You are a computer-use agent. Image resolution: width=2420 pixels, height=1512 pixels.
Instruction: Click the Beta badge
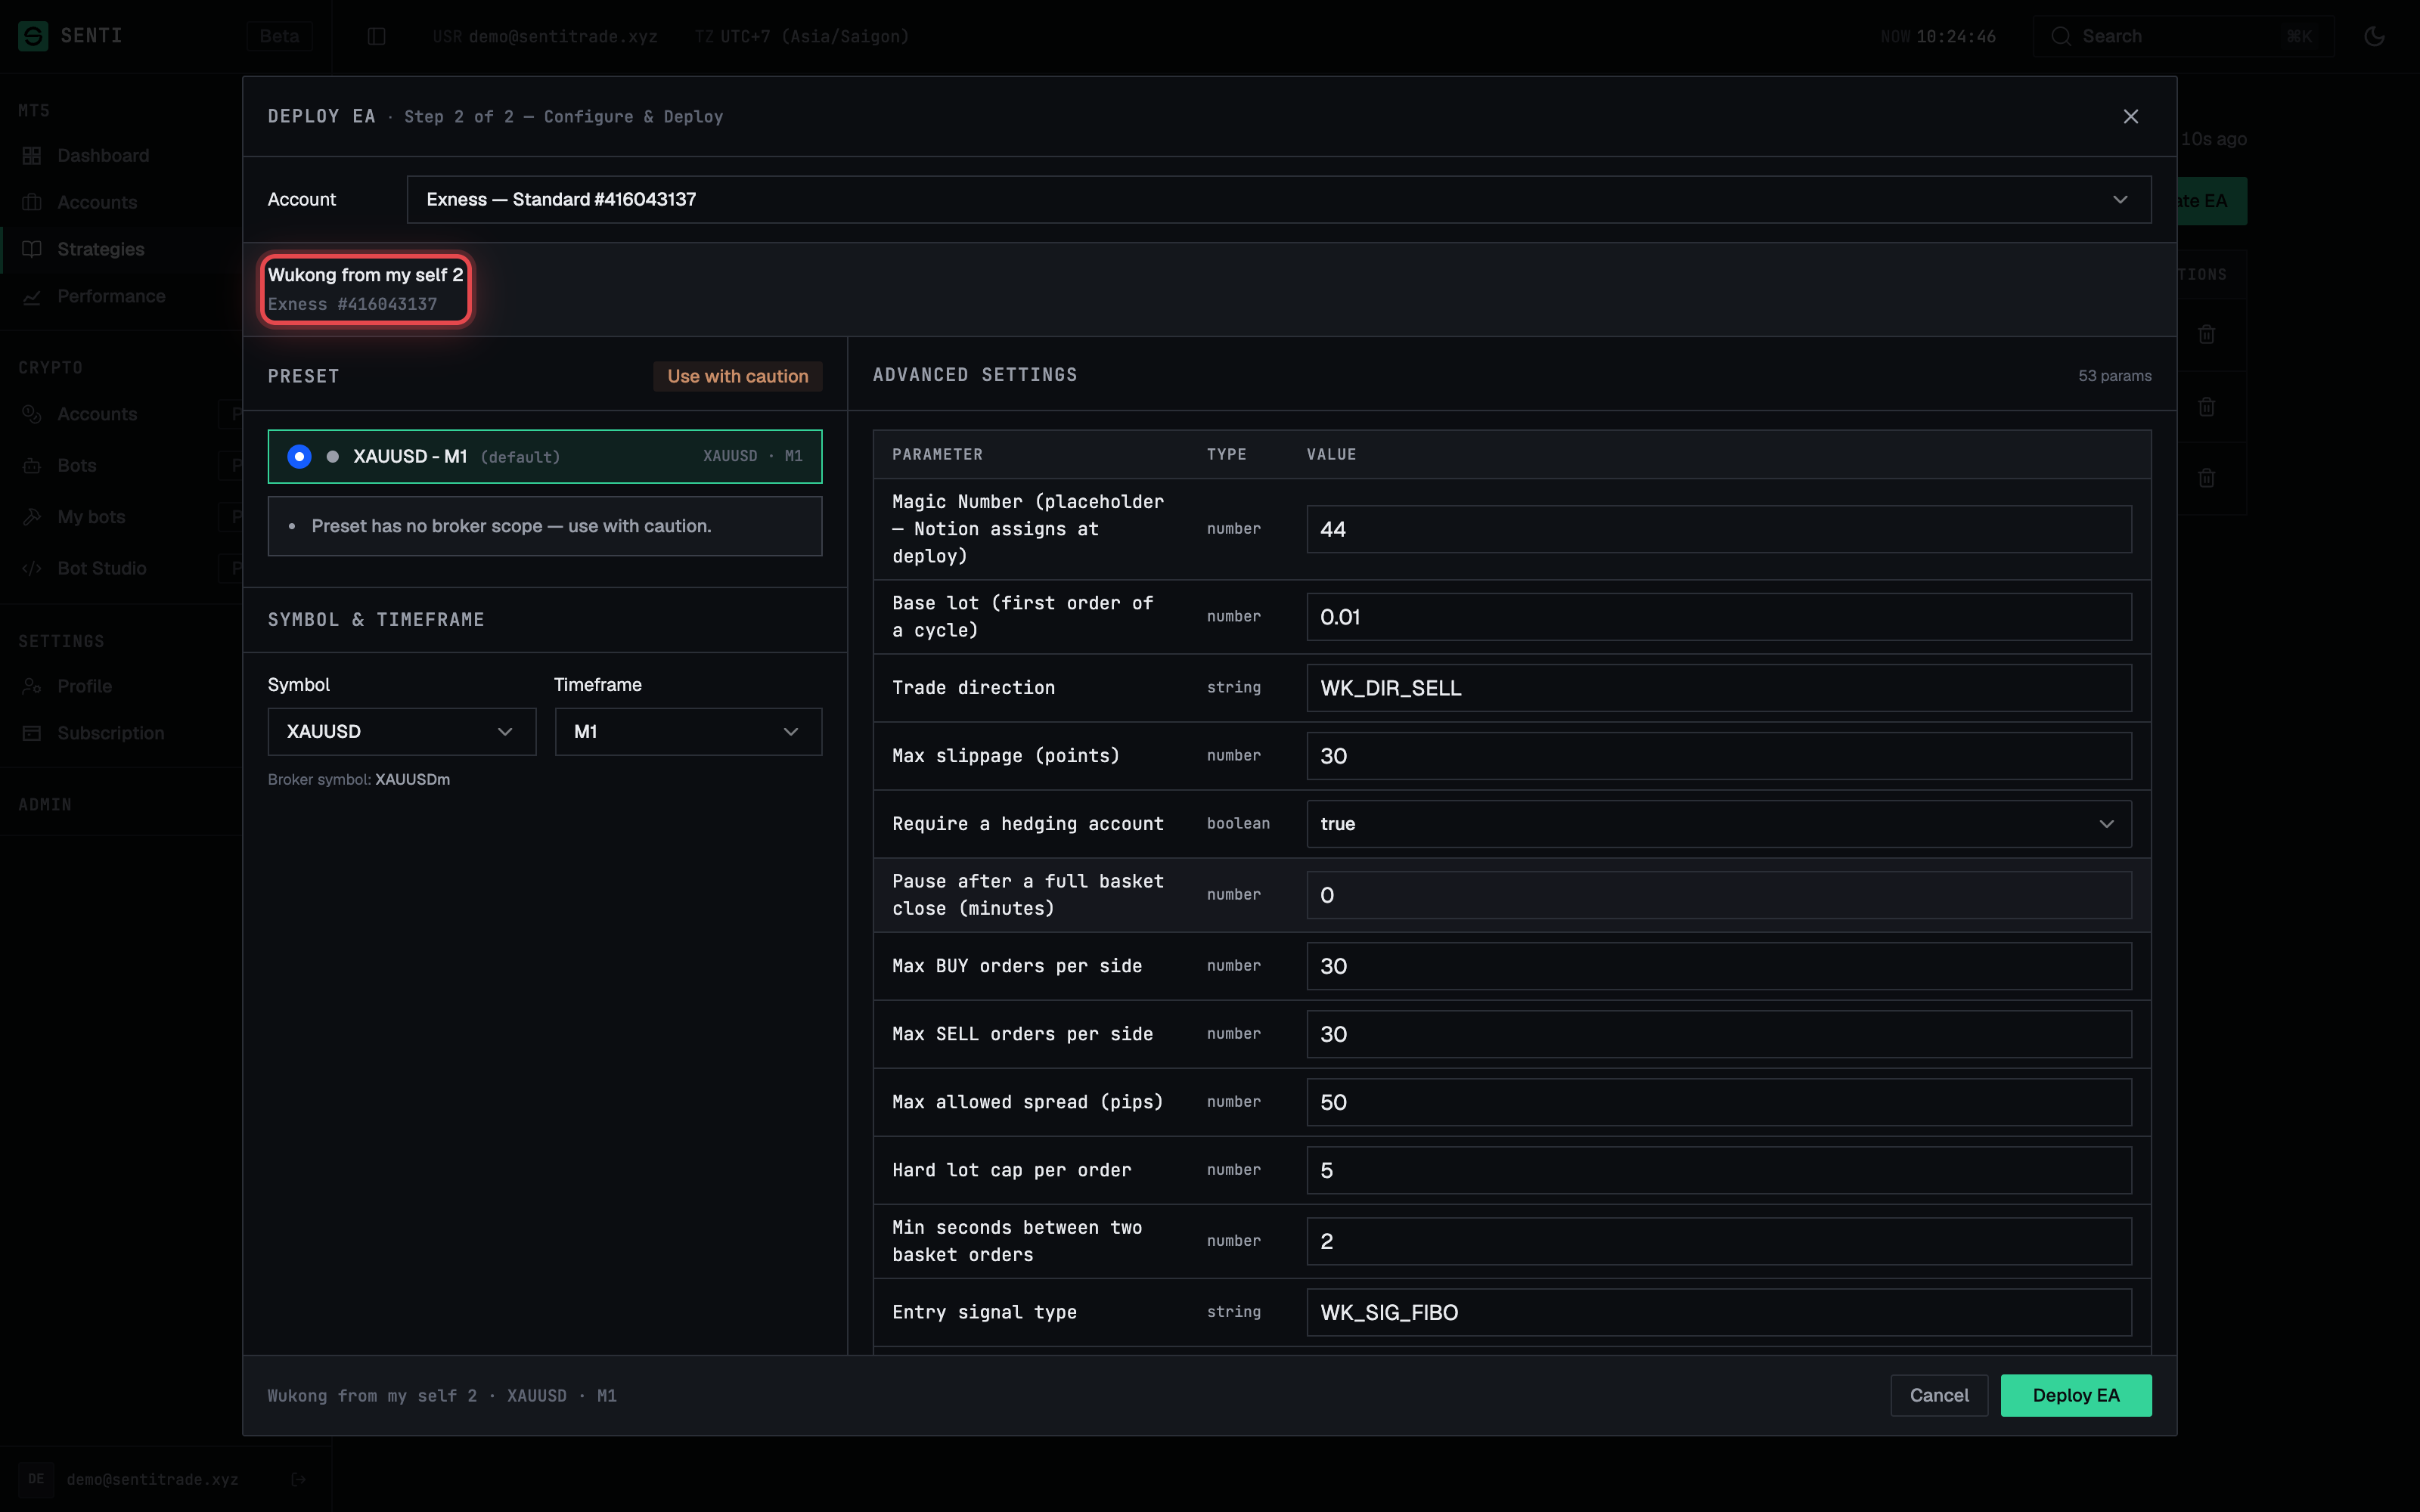click(279, 36)
